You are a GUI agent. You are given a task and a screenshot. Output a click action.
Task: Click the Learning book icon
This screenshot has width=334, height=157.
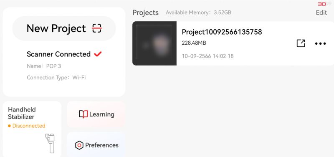coord(83,114)
